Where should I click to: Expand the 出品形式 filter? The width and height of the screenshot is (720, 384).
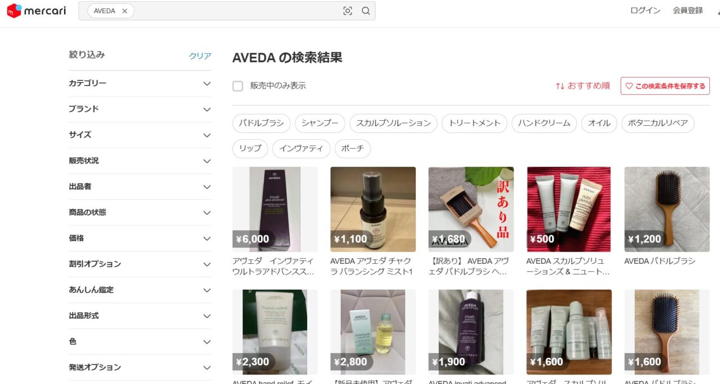[140, 316]
